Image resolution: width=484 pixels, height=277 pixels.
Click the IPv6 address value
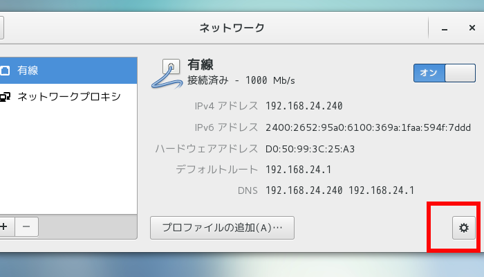point(368,127)
